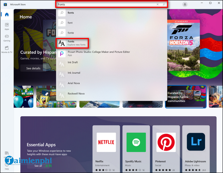
Task: Click See all under Essential Apps
Action: coord(38,166)
